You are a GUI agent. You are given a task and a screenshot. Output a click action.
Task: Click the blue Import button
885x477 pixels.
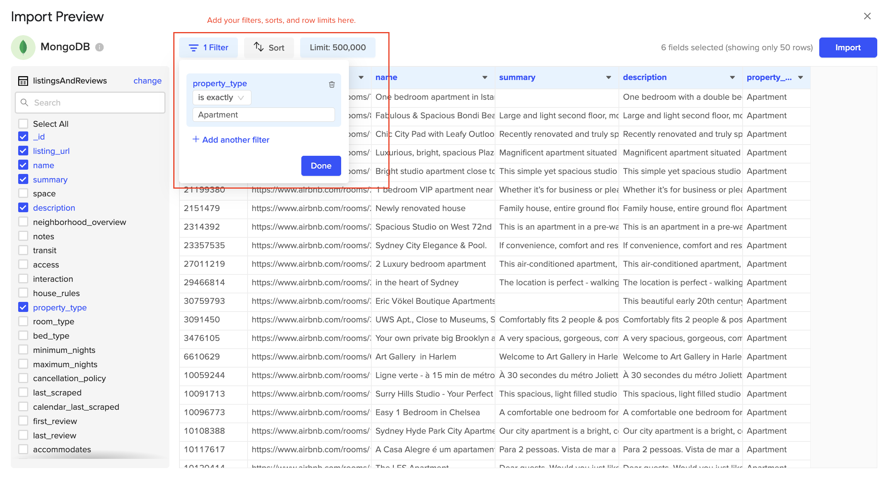[x=847, y=48]
